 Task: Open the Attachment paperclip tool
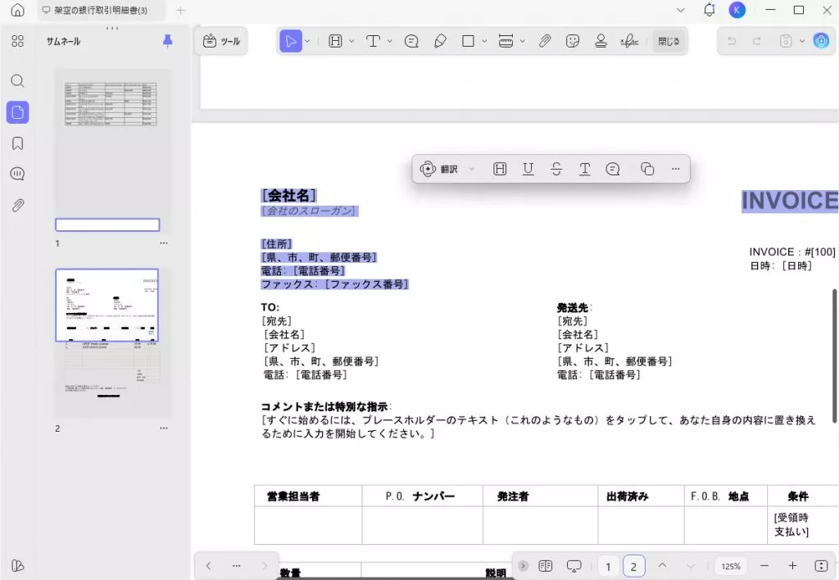[x=545, y=41]
